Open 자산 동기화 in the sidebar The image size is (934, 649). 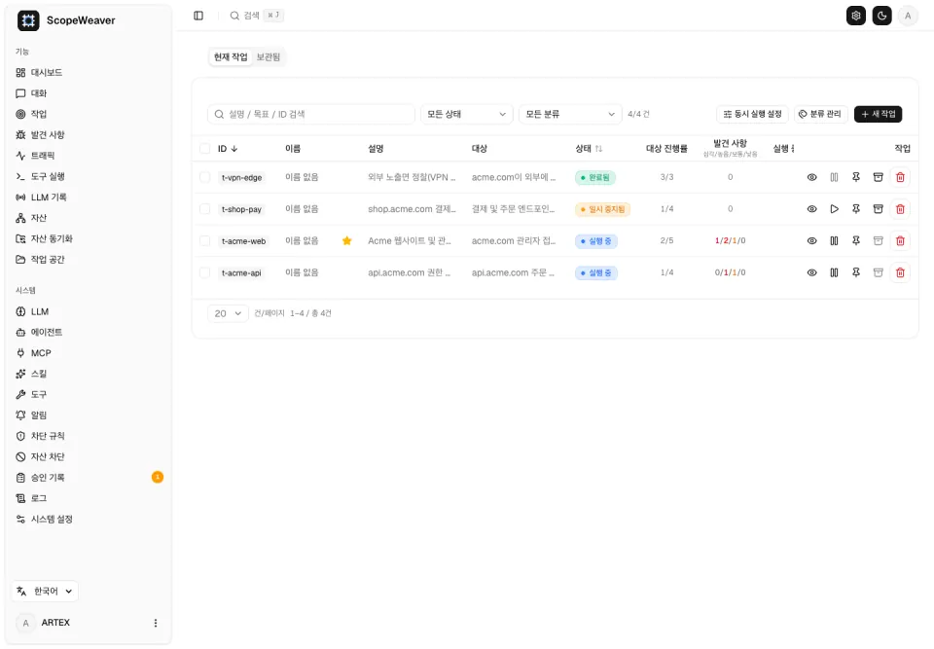click(x=89, y=238)
